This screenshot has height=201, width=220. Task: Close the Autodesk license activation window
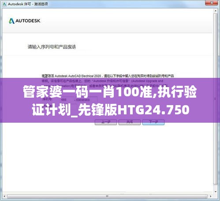click(x=212, y=3)
